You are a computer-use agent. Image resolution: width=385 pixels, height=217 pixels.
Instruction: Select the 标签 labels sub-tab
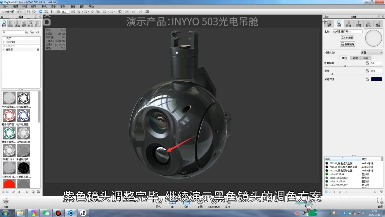[x=366, y=58]
